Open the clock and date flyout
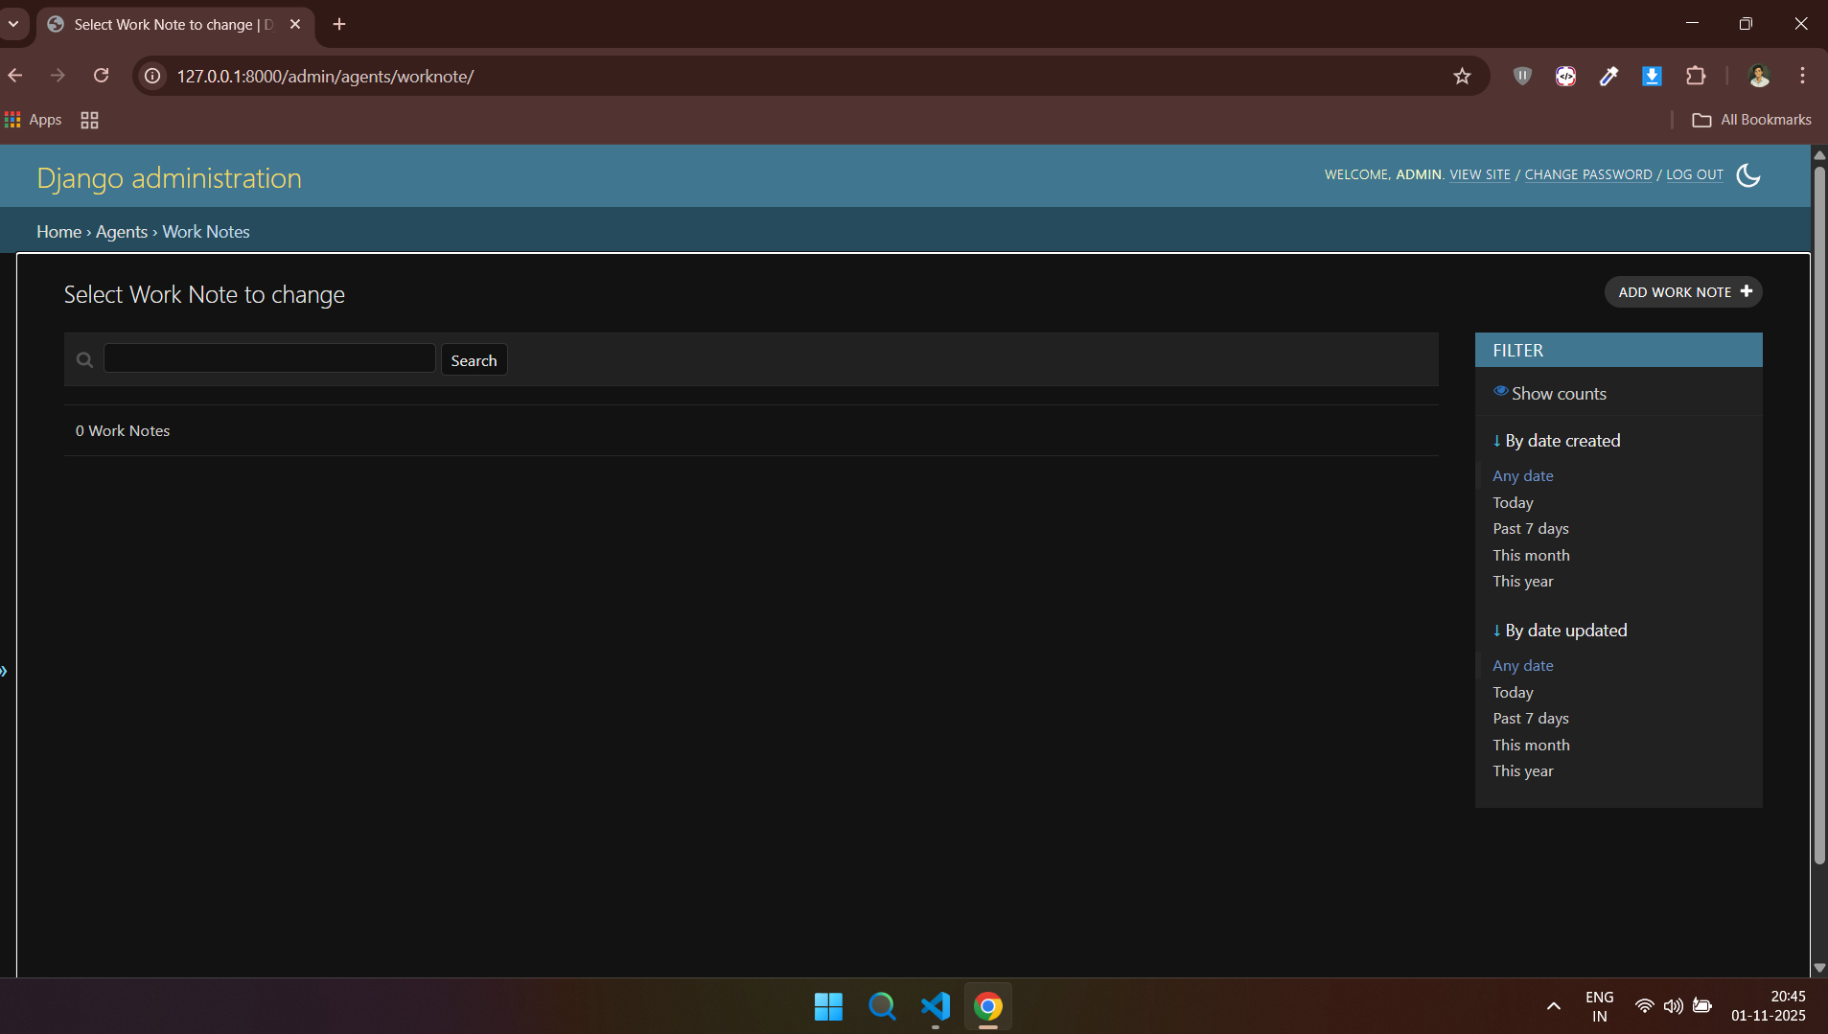This screenshot has width=1828, height=1034. pos(1769,1006)
